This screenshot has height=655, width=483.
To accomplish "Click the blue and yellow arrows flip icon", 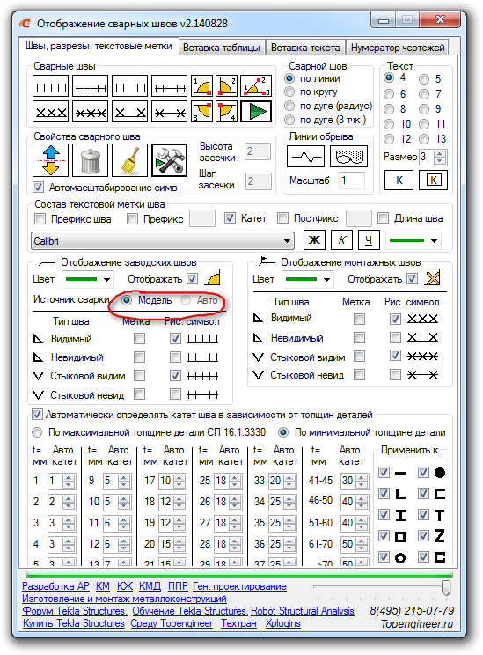I will [x=50, y=160].
